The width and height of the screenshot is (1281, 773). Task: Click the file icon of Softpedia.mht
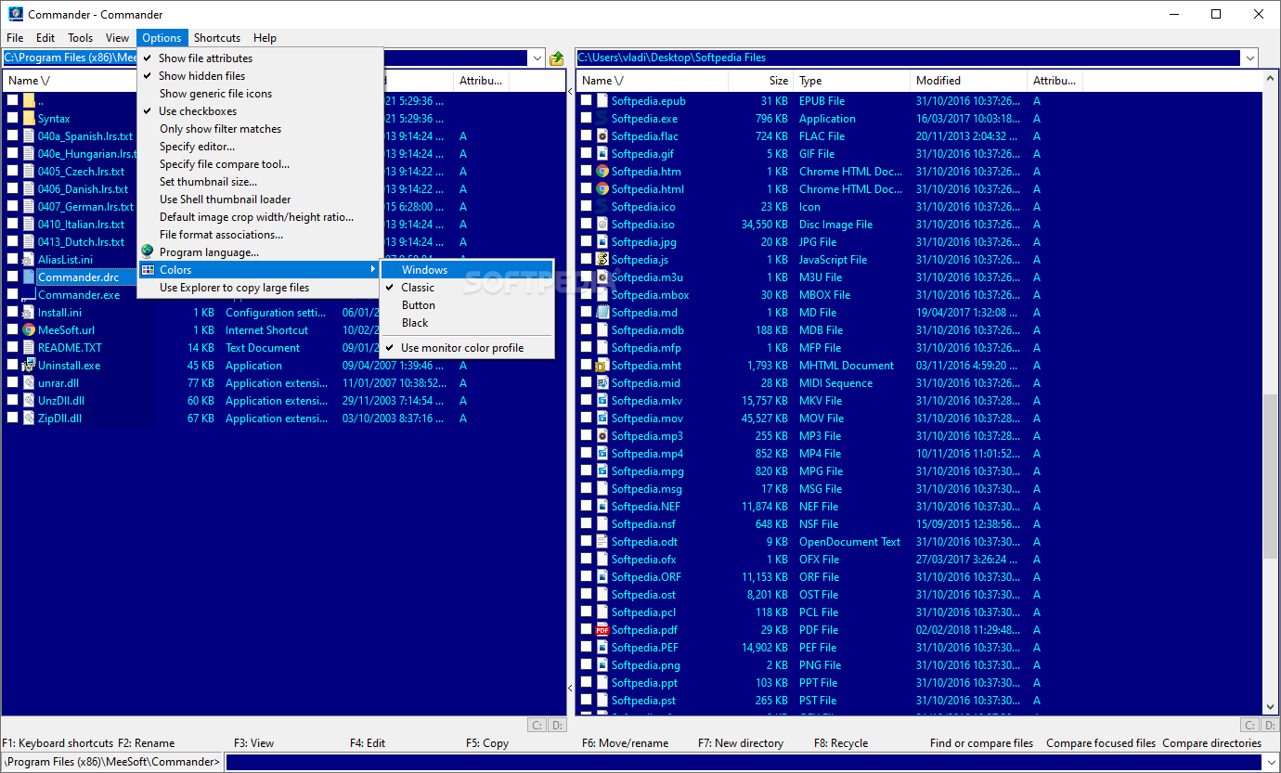[602, 366]
